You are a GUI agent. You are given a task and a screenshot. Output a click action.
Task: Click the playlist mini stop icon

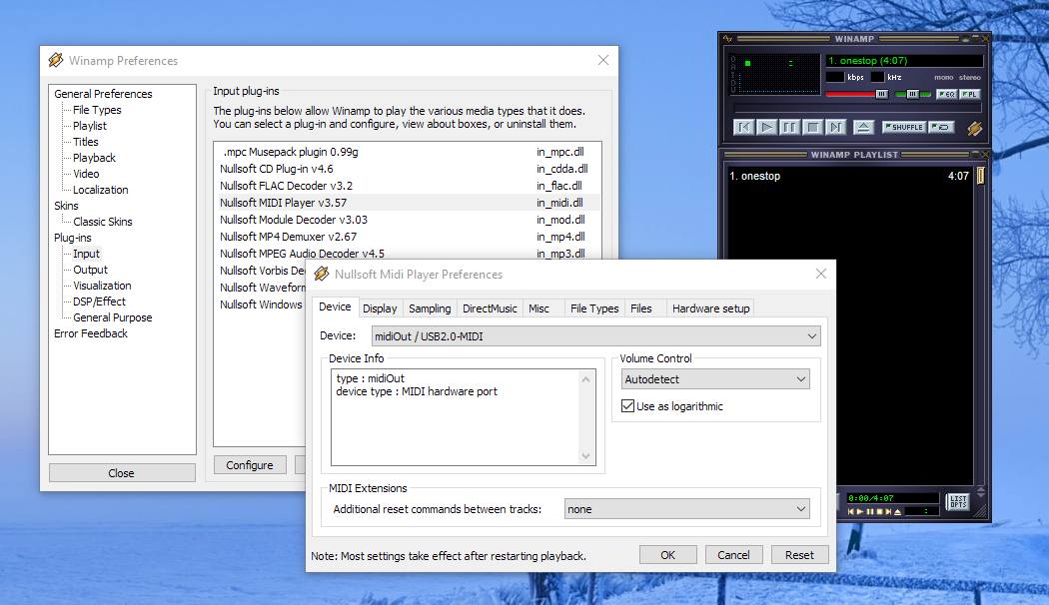[879, 511]
